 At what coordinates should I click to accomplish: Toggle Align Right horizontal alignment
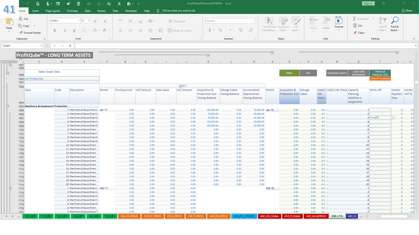click(140, 30)
